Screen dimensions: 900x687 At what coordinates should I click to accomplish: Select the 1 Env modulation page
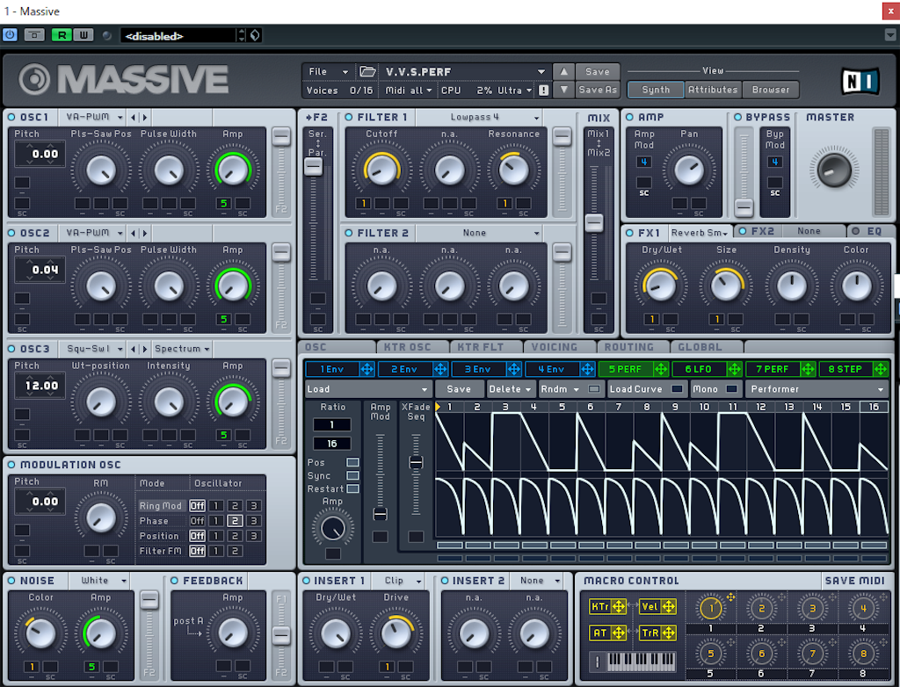click(x=331, y=369)
